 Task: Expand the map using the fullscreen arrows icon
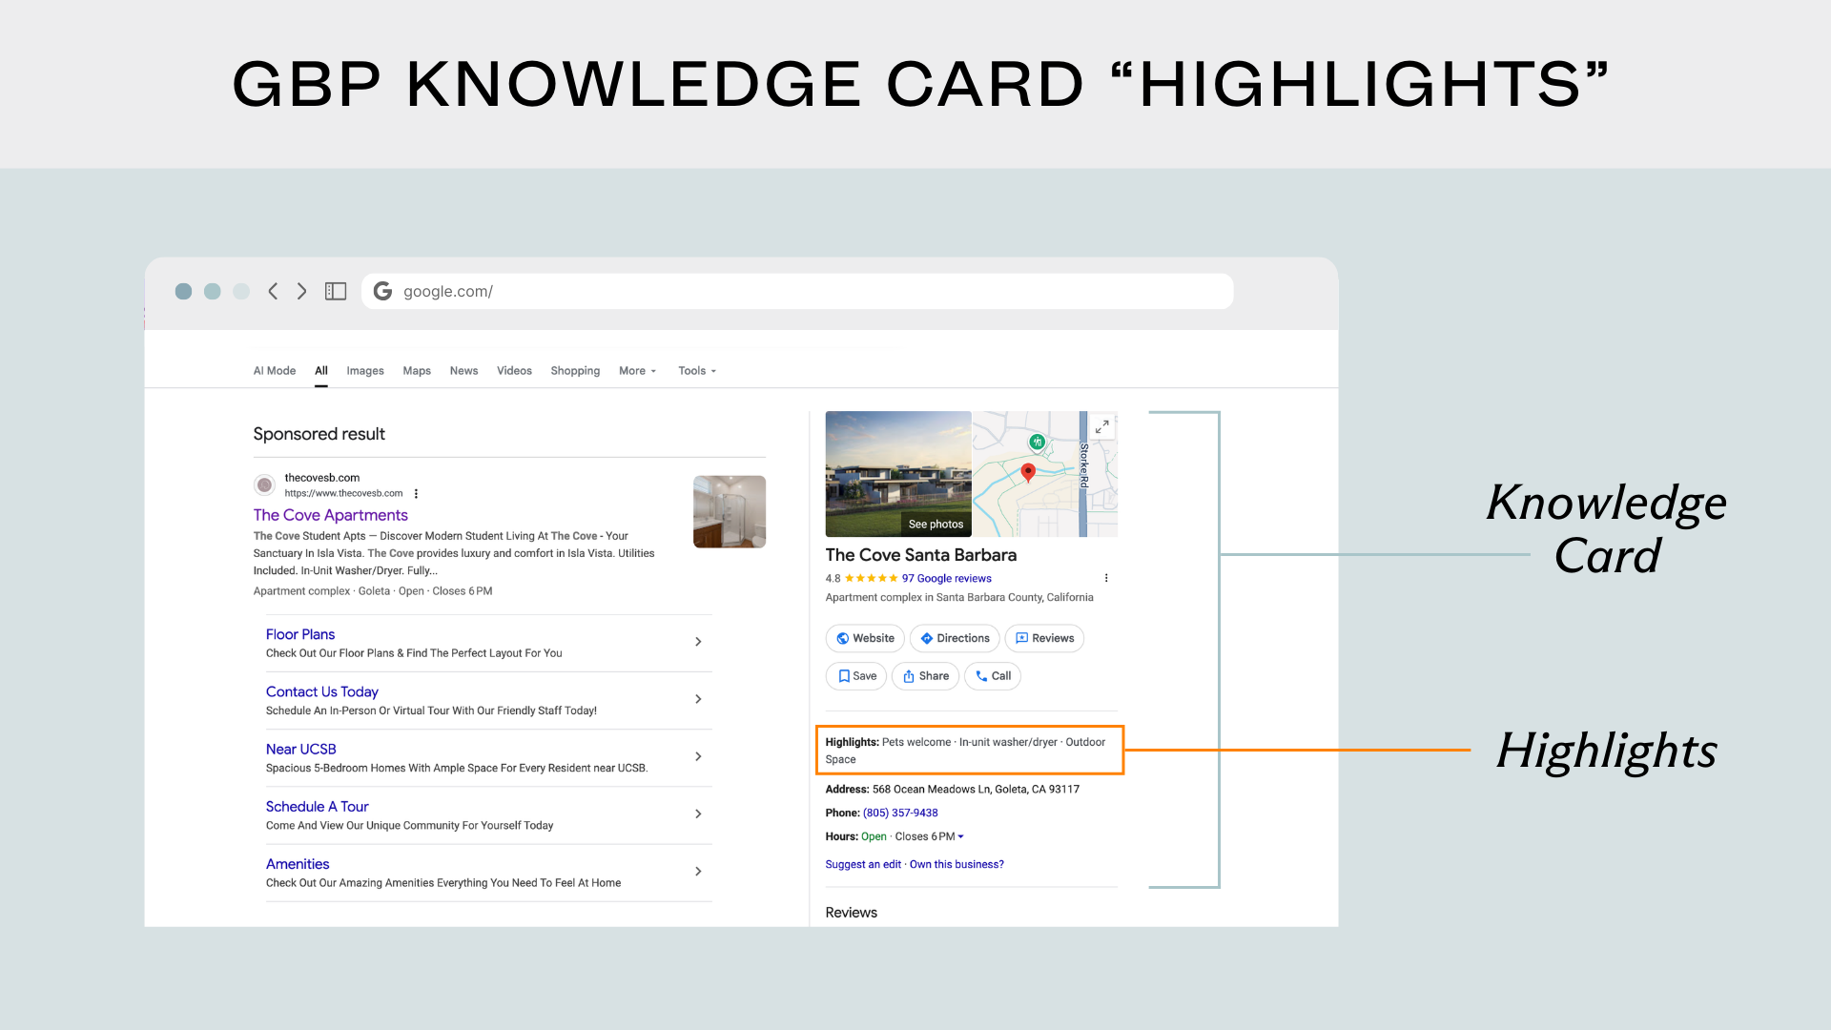coord(1101,426)
